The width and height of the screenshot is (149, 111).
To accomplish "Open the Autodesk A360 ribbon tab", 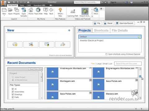I will pos(39,5).
